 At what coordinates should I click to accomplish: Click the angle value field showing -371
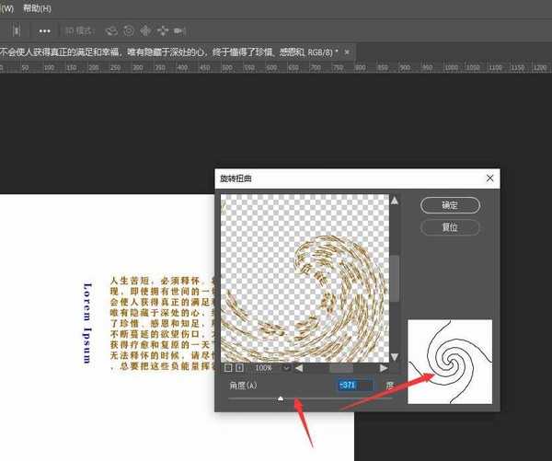355,386
